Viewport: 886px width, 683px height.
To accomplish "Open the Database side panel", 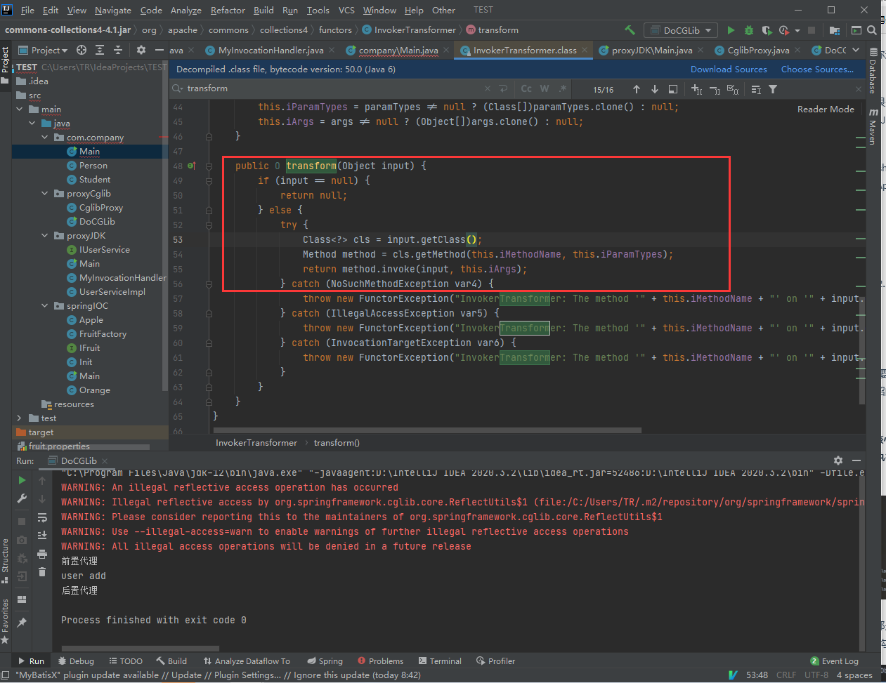I will point(873,70).
